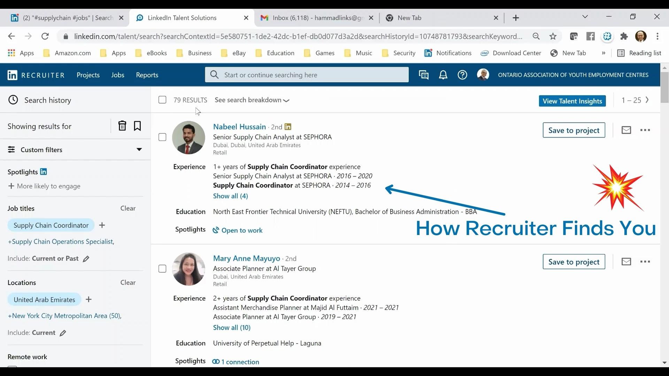Screen dimensions: 669x376
Task: Open more options for Mary Anne Mayuyo
Action: [x=645, y=262]
